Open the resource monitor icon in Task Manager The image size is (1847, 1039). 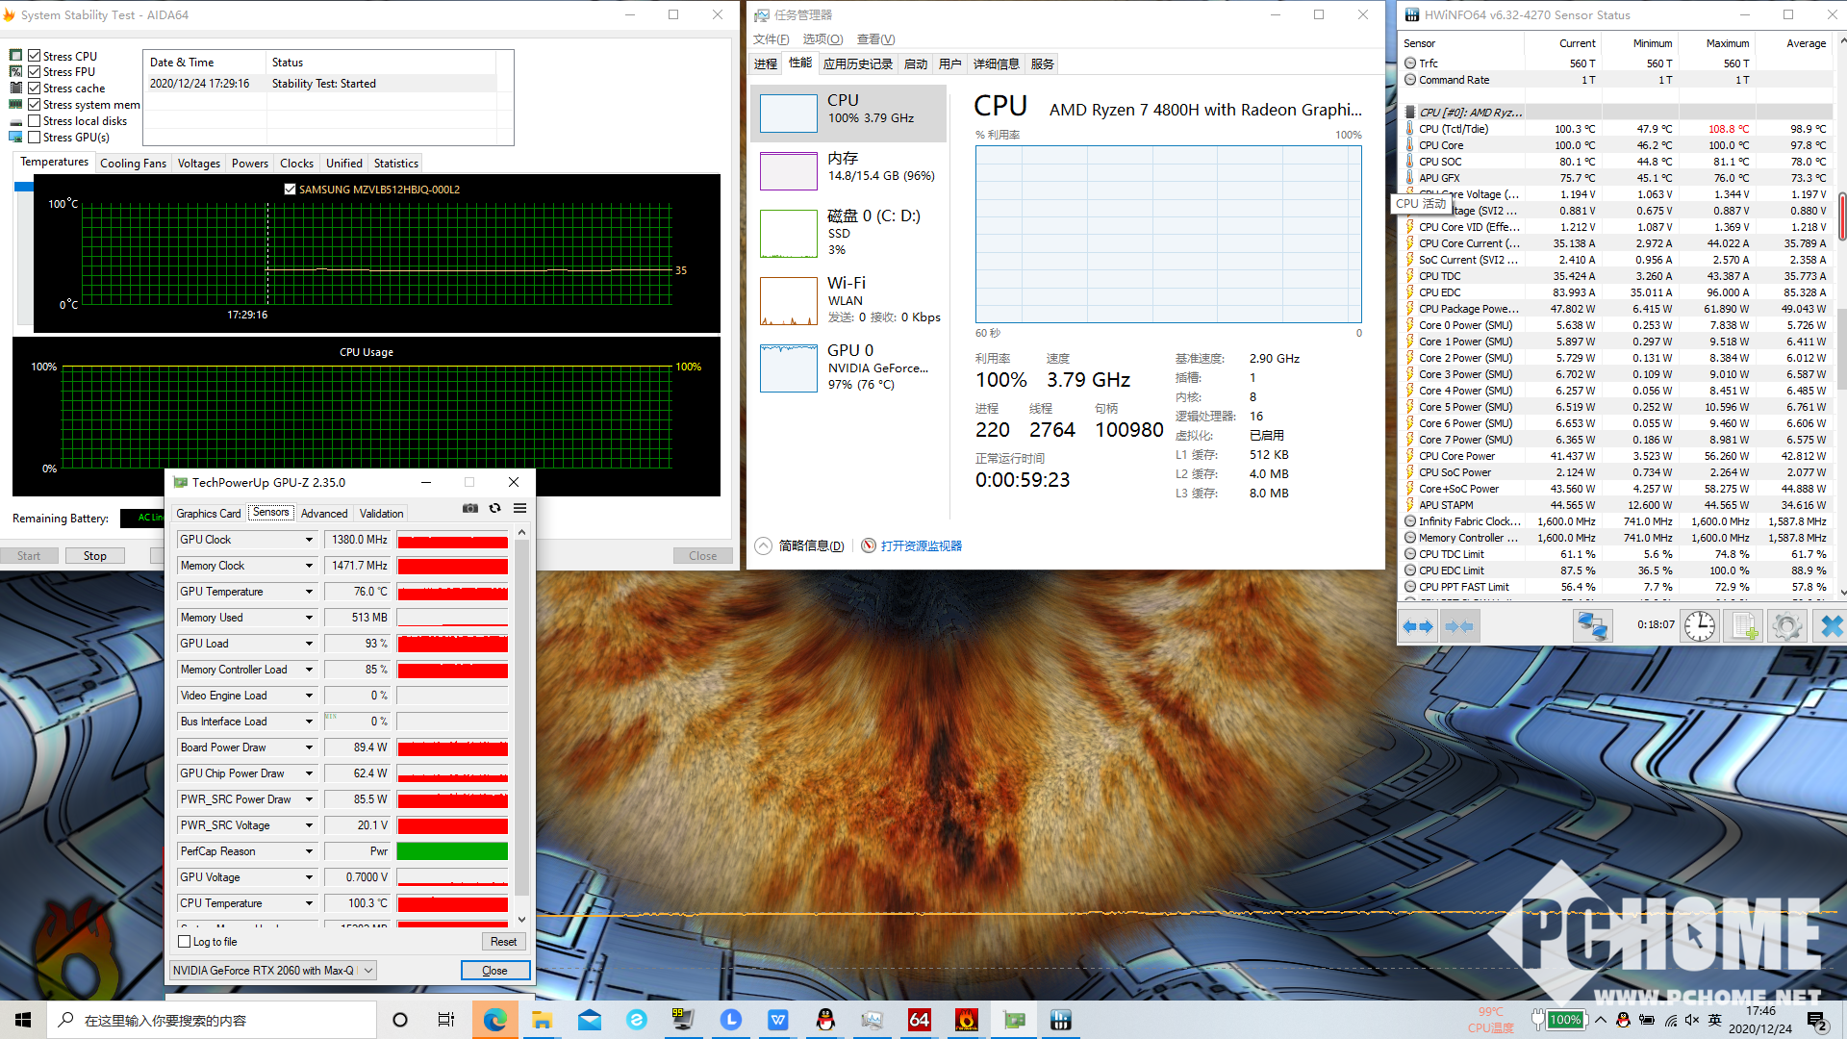tap(869, 545)
